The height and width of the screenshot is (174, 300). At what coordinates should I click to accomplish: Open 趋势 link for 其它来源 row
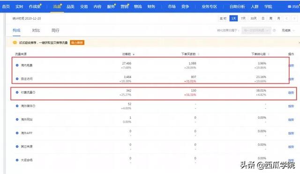pos(291,147)
